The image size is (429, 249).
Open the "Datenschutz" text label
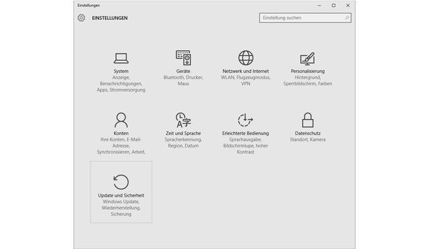(307, 133)
